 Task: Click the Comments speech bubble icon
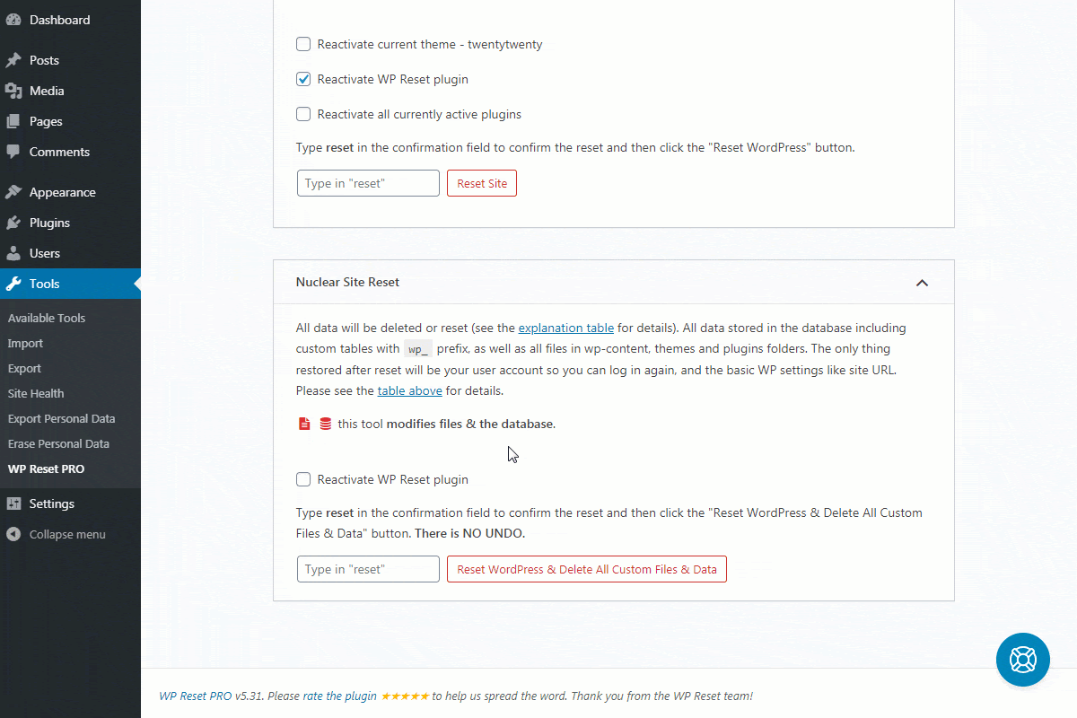[13, 152]
